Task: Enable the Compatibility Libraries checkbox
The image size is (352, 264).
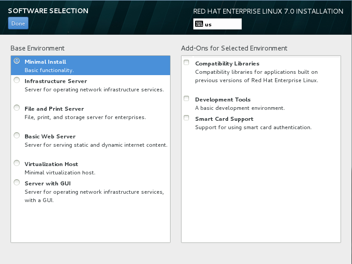Action: coord(186,63)
